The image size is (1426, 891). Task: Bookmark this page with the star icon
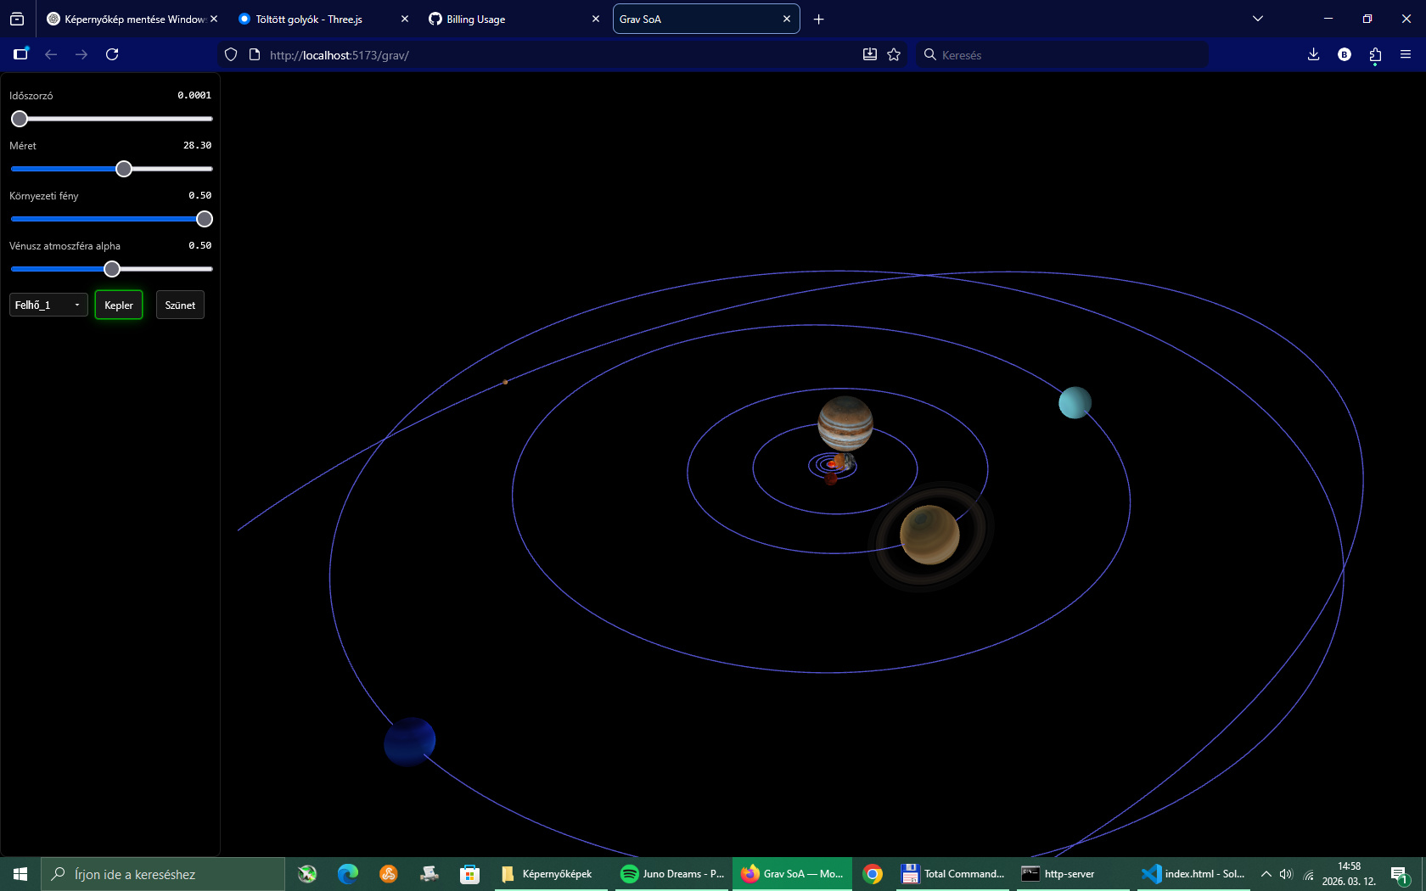[894, 54]
